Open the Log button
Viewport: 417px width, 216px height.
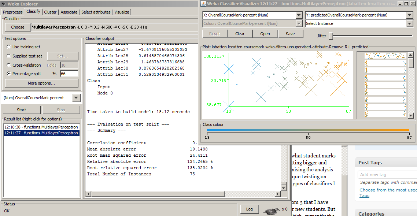[250, 209]
